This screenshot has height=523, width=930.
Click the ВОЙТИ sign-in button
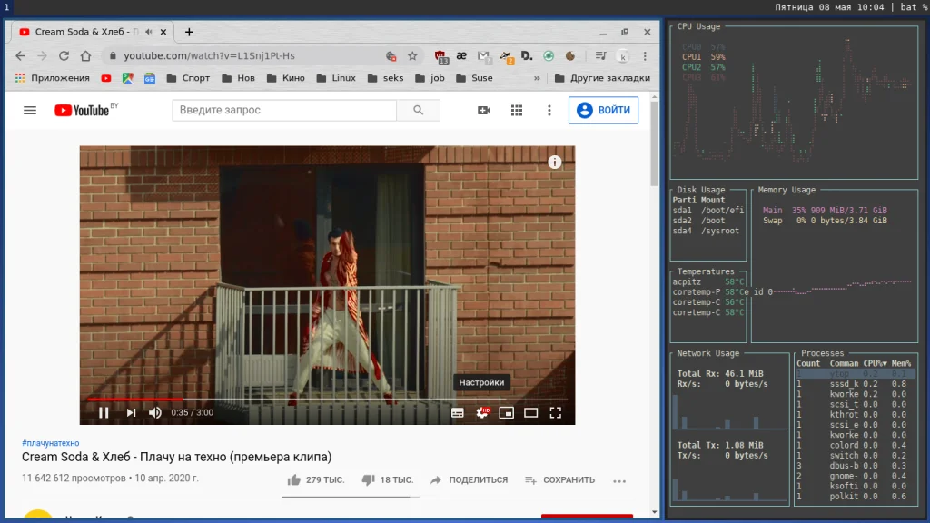[603, 110]
